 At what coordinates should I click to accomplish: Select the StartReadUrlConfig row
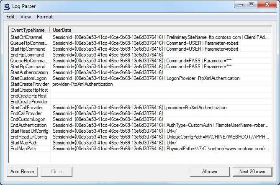(x=29, y=131)
